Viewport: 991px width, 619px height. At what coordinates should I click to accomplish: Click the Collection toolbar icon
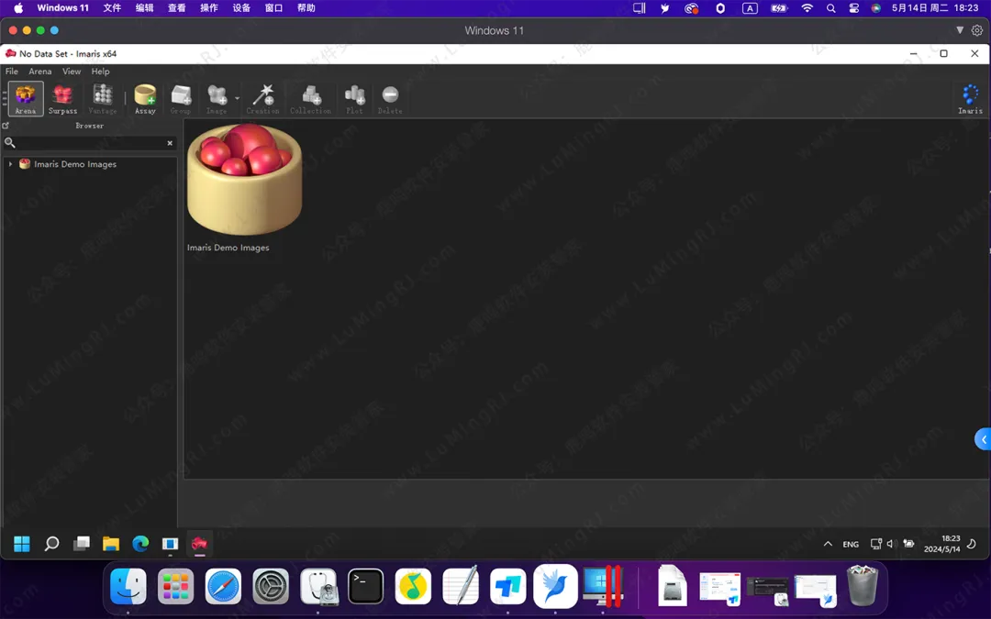tap(310, 98)
